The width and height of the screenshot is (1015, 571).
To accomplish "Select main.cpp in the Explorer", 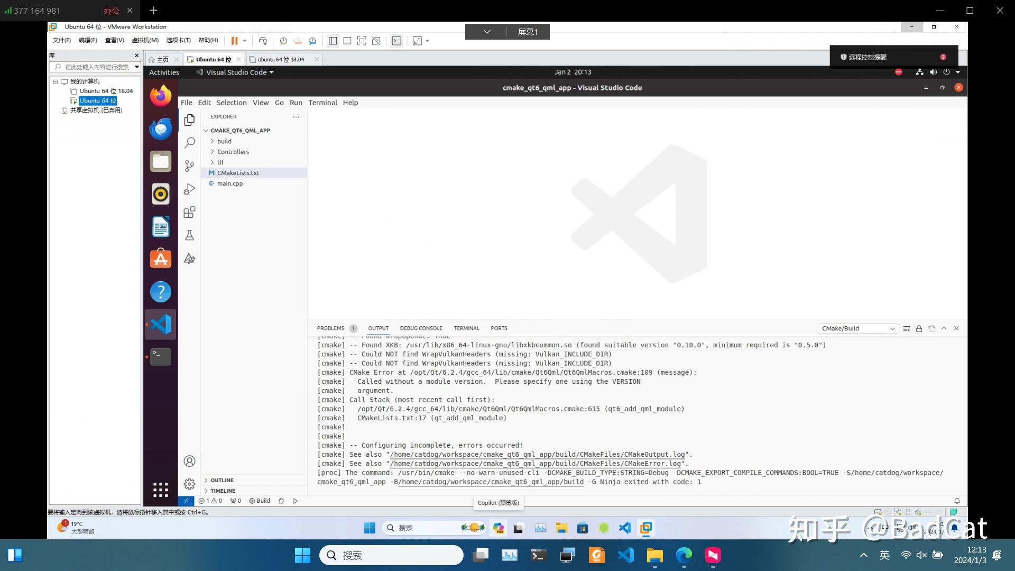I will click(230, 183).
